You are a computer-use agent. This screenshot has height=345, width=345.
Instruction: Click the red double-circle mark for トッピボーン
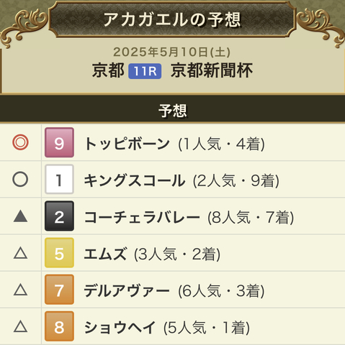click(20, 142)
